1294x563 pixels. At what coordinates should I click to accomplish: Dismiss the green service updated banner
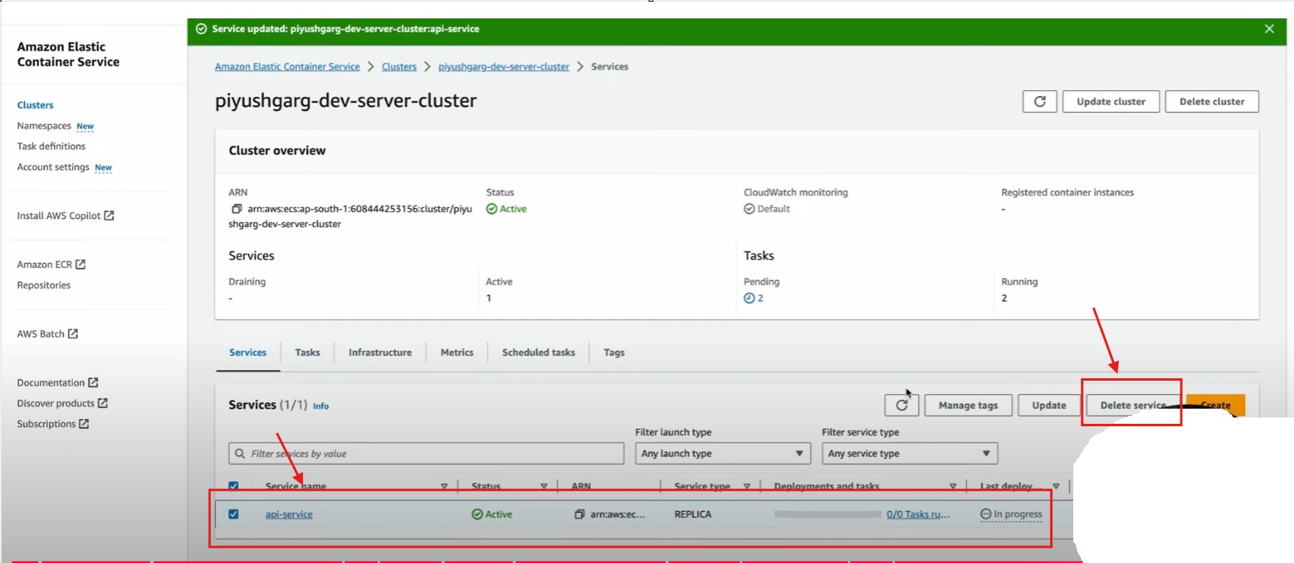click(1269, 29)
